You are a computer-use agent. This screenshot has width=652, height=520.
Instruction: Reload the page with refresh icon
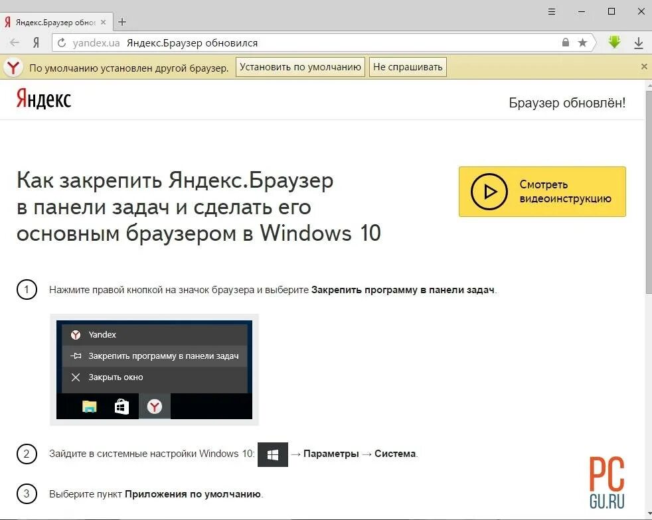click(62, 42)
